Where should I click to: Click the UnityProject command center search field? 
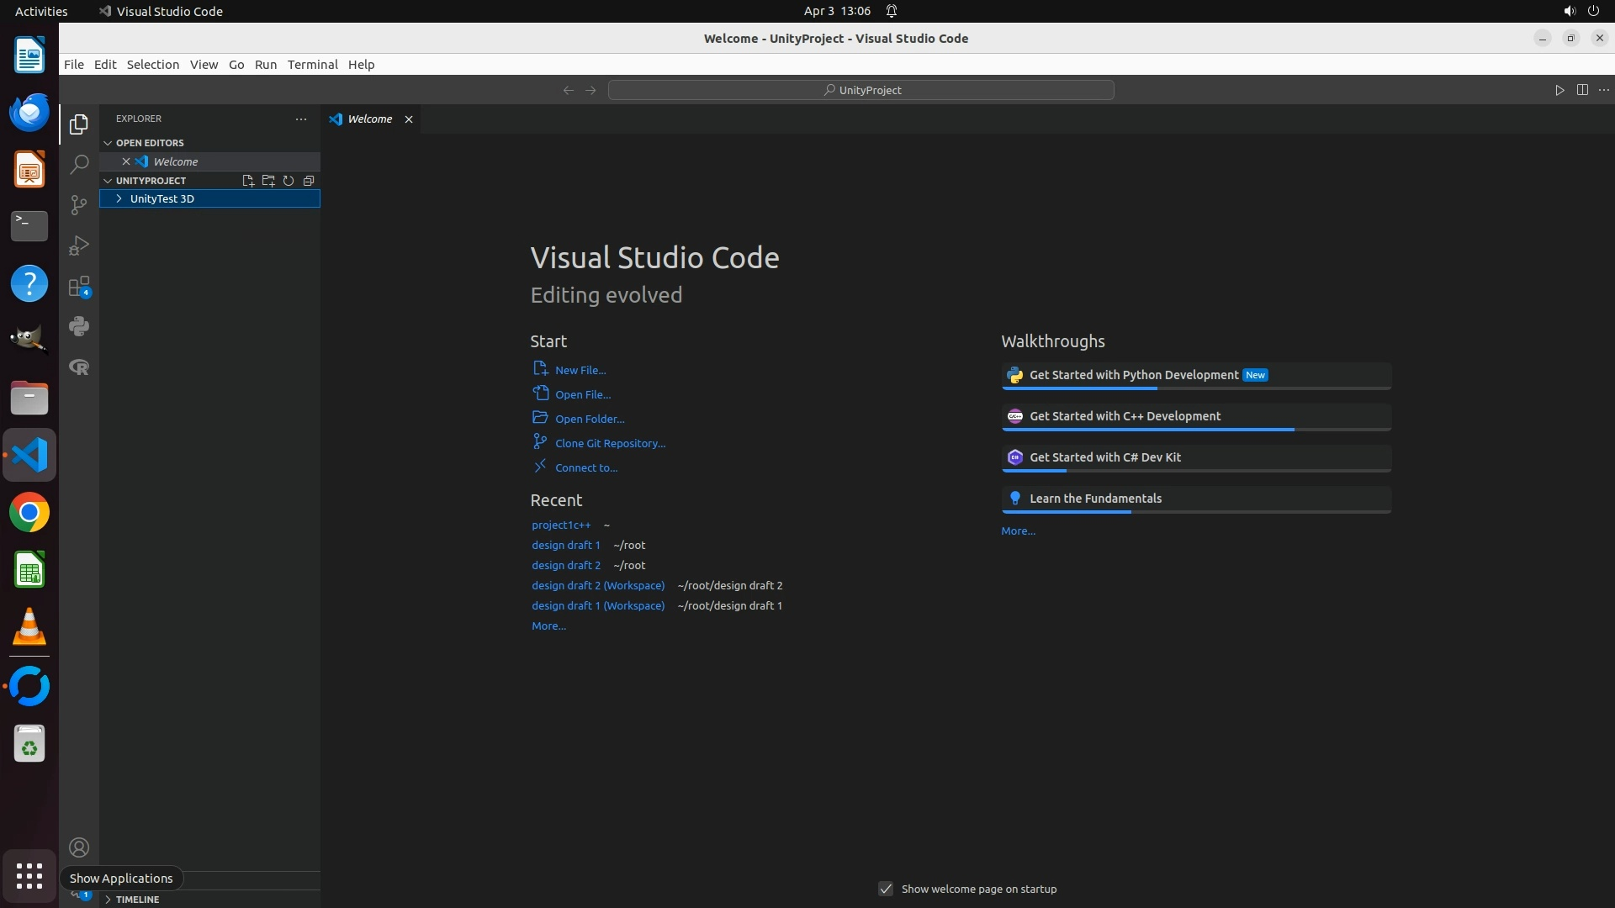click(x=860, y=90)
